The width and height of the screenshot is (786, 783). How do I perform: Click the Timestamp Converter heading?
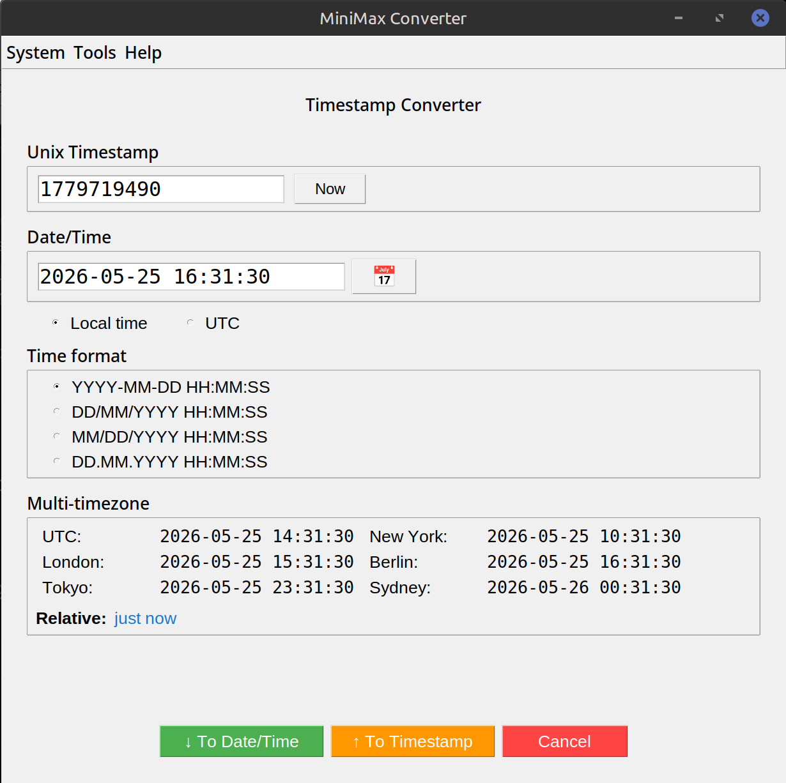tap(393, 105)
